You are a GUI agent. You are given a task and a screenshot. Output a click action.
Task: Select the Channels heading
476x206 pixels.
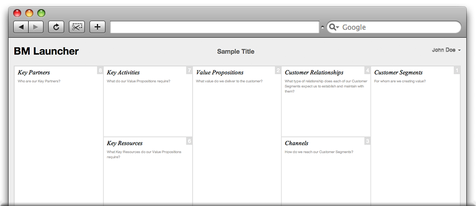pos(296,143)
